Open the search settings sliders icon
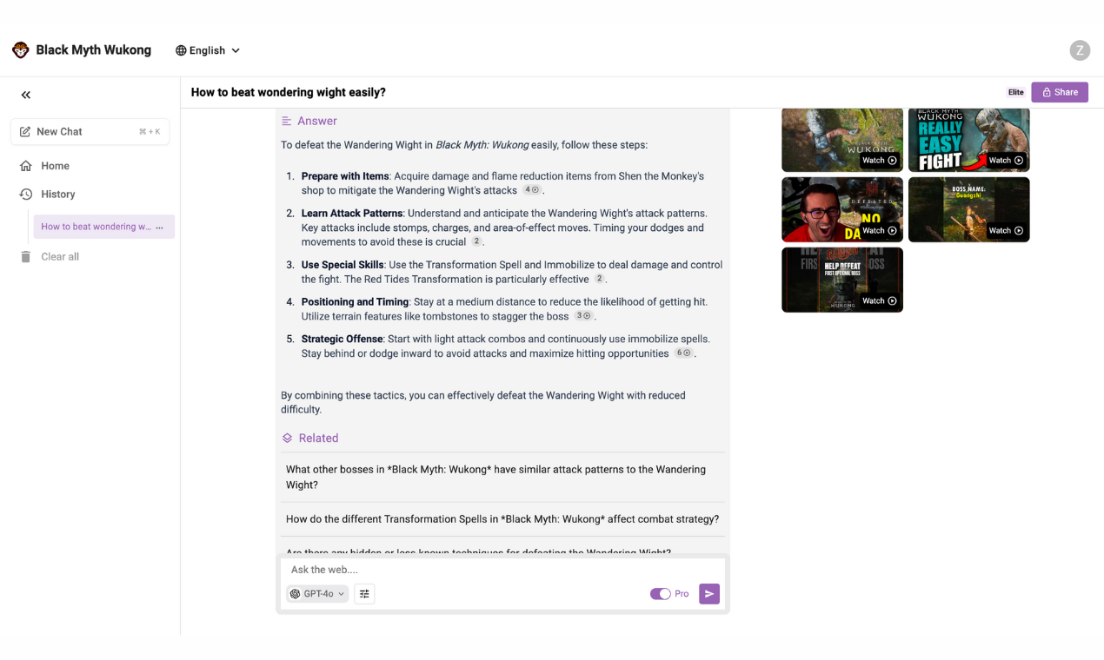The width and height of the screenshot is (1104, 660). point(364,594)
